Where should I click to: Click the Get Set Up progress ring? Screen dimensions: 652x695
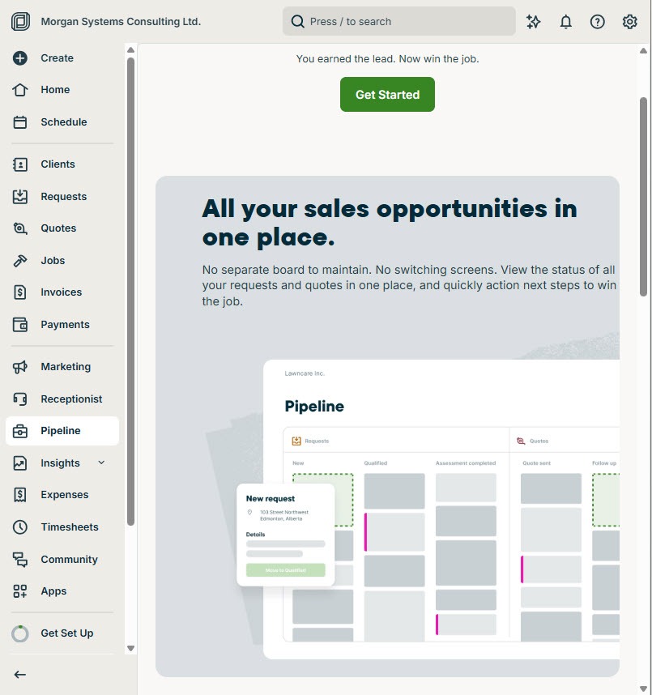coord(20,633)
